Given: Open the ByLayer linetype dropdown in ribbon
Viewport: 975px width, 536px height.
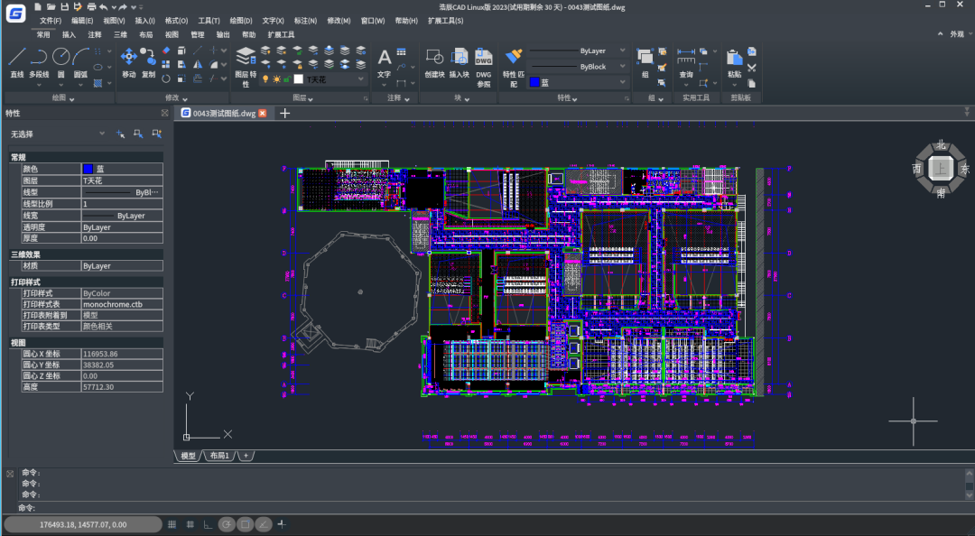Looking at the screenshot, I should pos(623,51).
